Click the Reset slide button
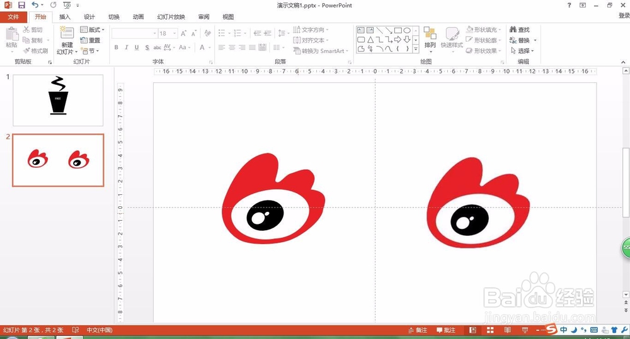630x339 pixels. click(x=90, y=40)
